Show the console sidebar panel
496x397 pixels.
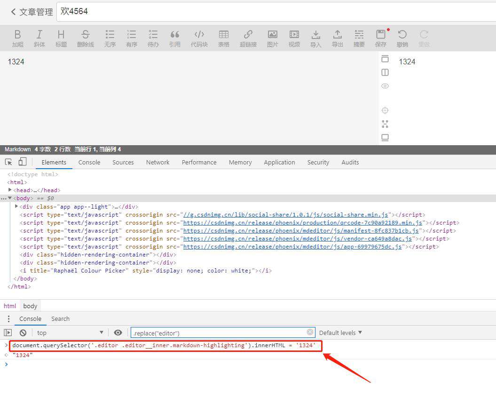click(x=8, y=333)
